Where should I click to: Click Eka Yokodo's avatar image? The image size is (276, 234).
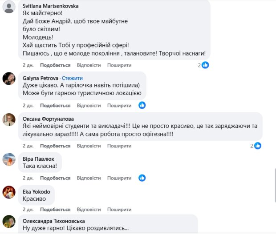pos(9,192)
